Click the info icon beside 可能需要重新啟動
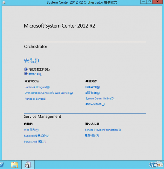 [x=26, y=69]
